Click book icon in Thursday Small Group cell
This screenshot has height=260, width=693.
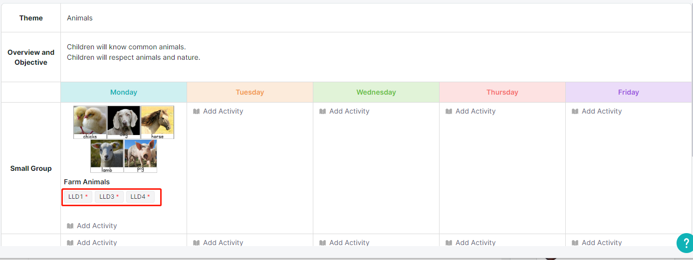(x=449, y=111)
